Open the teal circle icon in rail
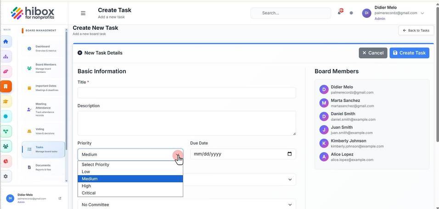This screenshot has width=439, height=209. tap(6, 116)
